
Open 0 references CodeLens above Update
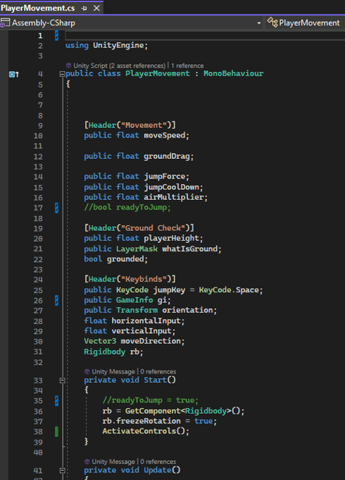(x=158, y=462)
